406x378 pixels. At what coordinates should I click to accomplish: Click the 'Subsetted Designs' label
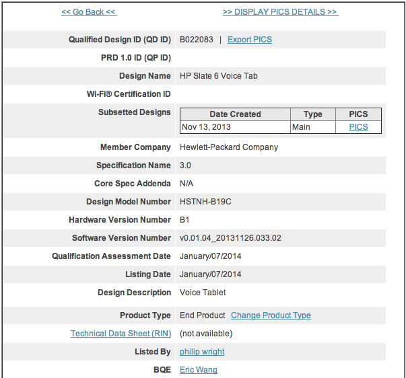[135, 112]
